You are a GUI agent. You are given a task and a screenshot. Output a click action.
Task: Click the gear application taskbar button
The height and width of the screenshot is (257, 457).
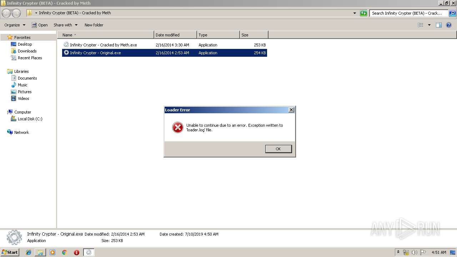[89, 252]
